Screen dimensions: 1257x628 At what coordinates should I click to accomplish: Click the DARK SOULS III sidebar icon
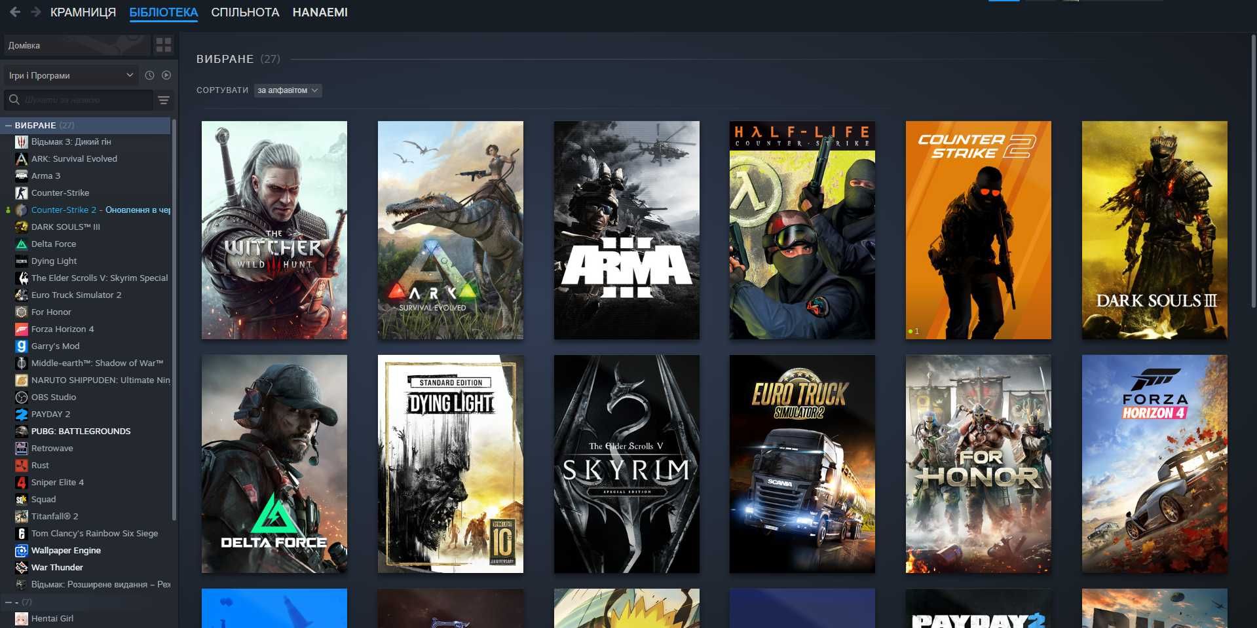tap(22, 227)
